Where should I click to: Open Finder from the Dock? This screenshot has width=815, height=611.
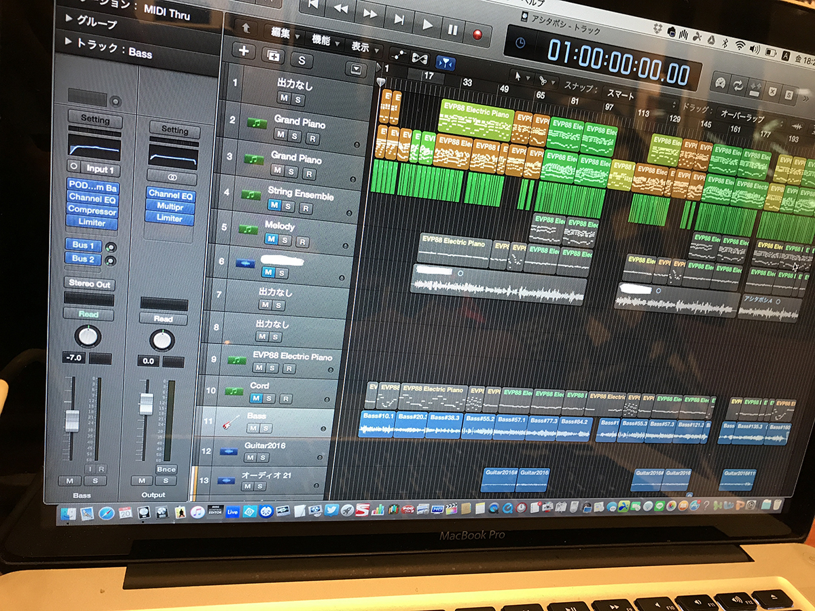[69, 514]
